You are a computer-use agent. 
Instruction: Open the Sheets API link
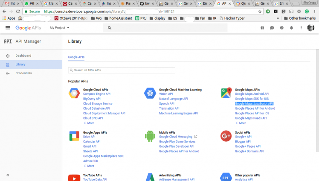(90, 151)
